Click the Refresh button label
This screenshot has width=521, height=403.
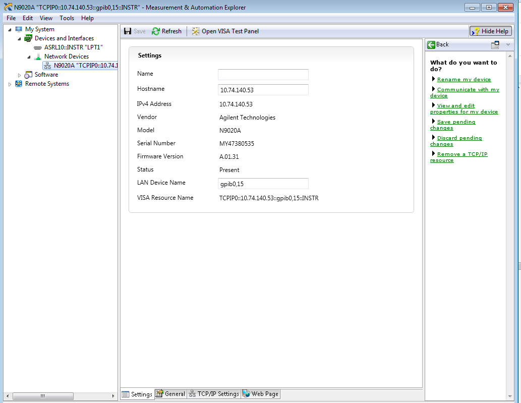click(171, 31)
